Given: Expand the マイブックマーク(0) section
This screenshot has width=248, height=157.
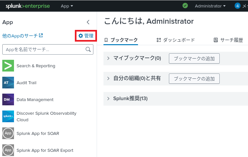Looking at the screenshot, I should 108,59.
